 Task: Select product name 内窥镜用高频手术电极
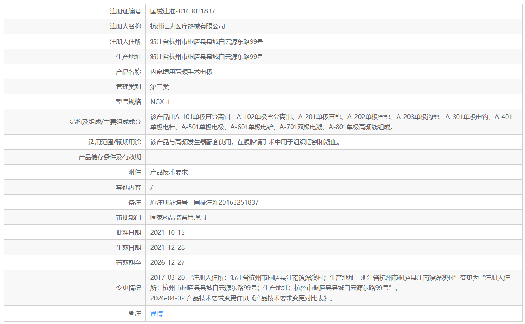182,72
